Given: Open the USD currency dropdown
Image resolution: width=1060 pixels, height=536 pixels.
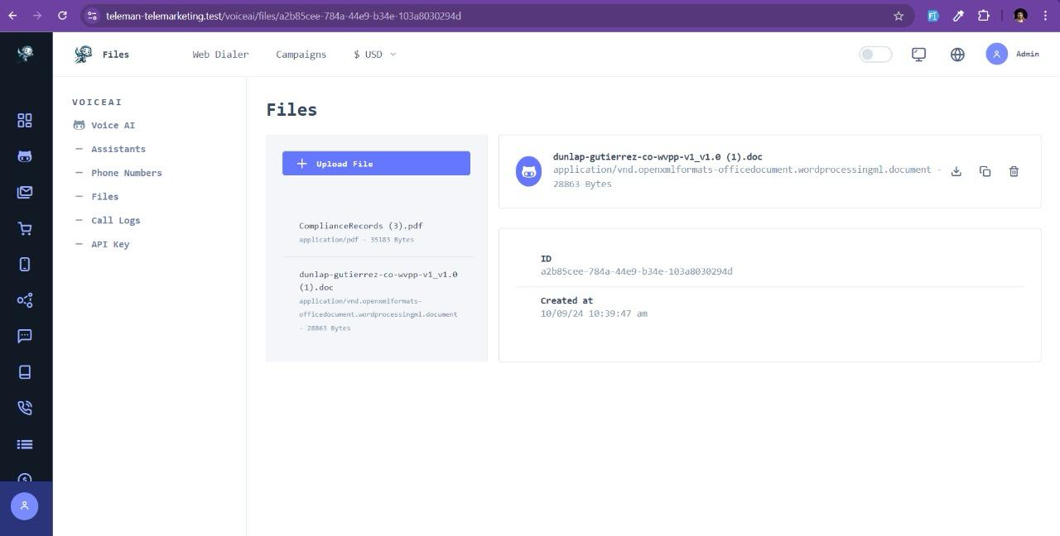Looking at the screenshot, I should (373, 54).
